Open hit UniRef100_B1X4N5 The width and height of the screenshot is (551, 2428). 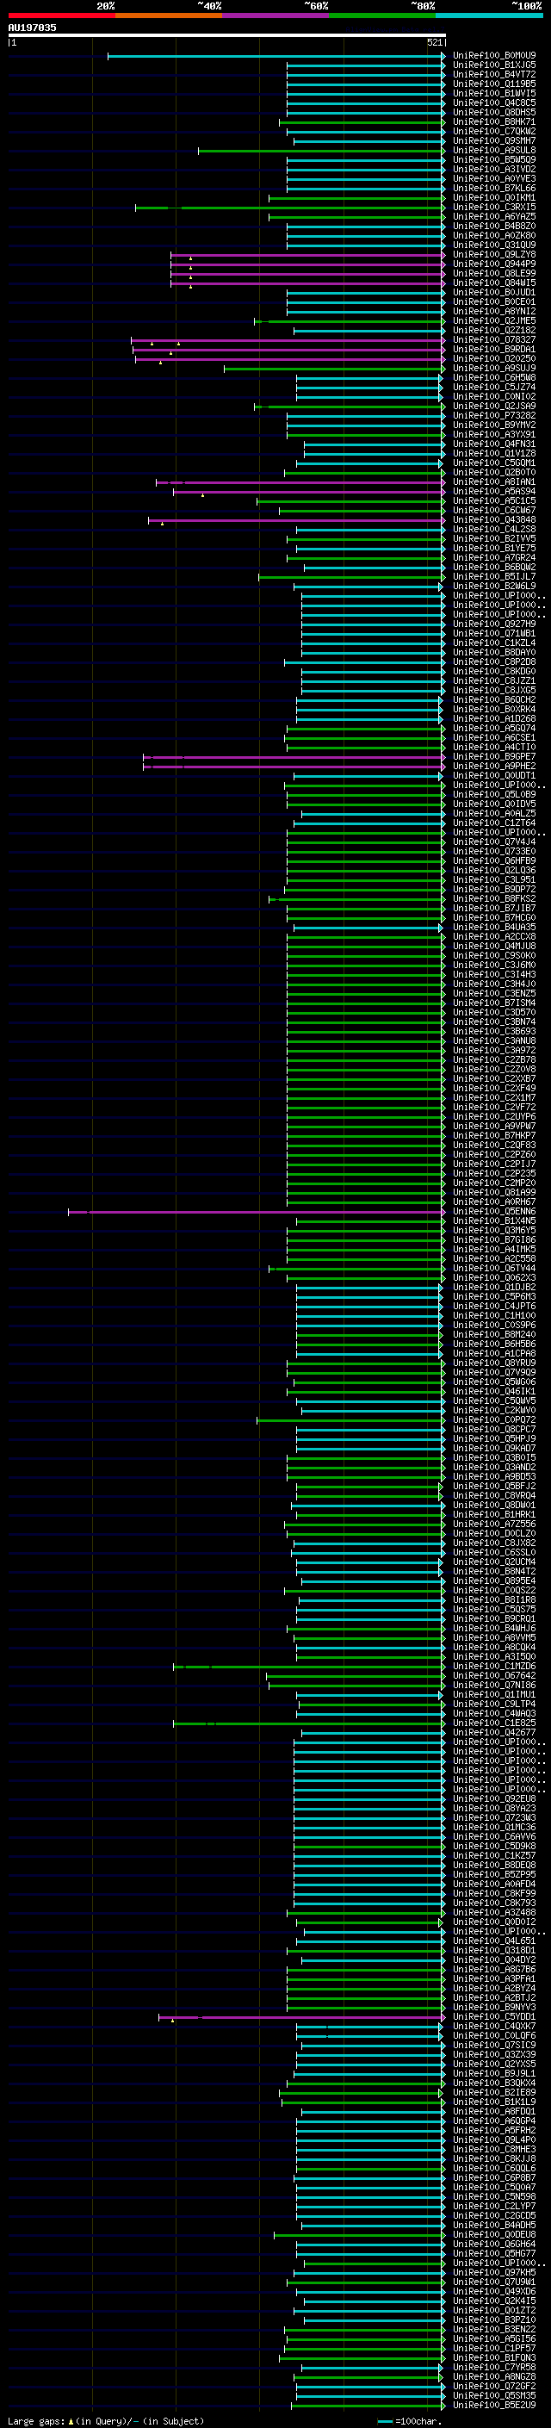[x=494, y=1221]
